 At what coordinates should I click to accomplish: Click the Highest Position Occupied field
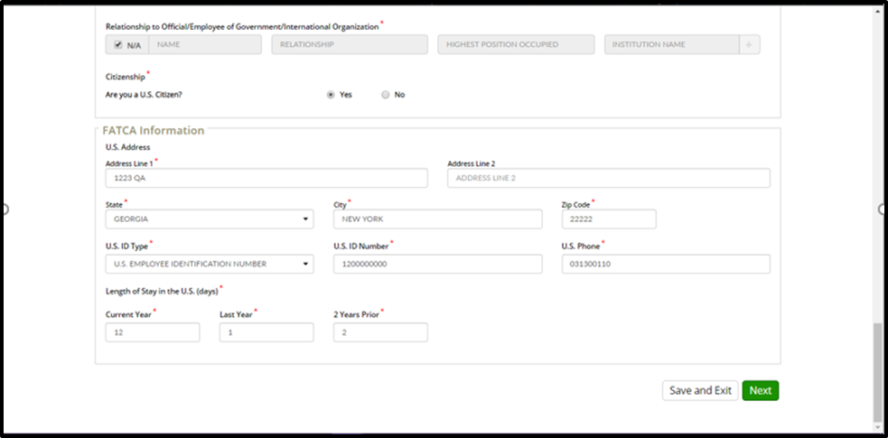pos(516,45)
